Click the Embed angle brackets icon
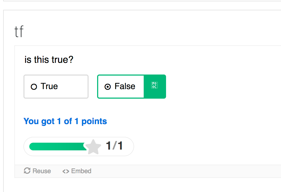 [x=66, y=171]
